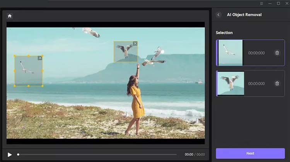Remove the center seagull selection box
Image resolution: width=290 pixels, height=162 pixels.
[x=135, y=44]
